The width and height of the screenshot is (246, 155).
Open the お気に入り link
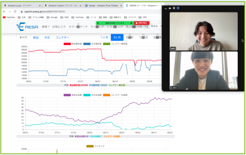59,26
